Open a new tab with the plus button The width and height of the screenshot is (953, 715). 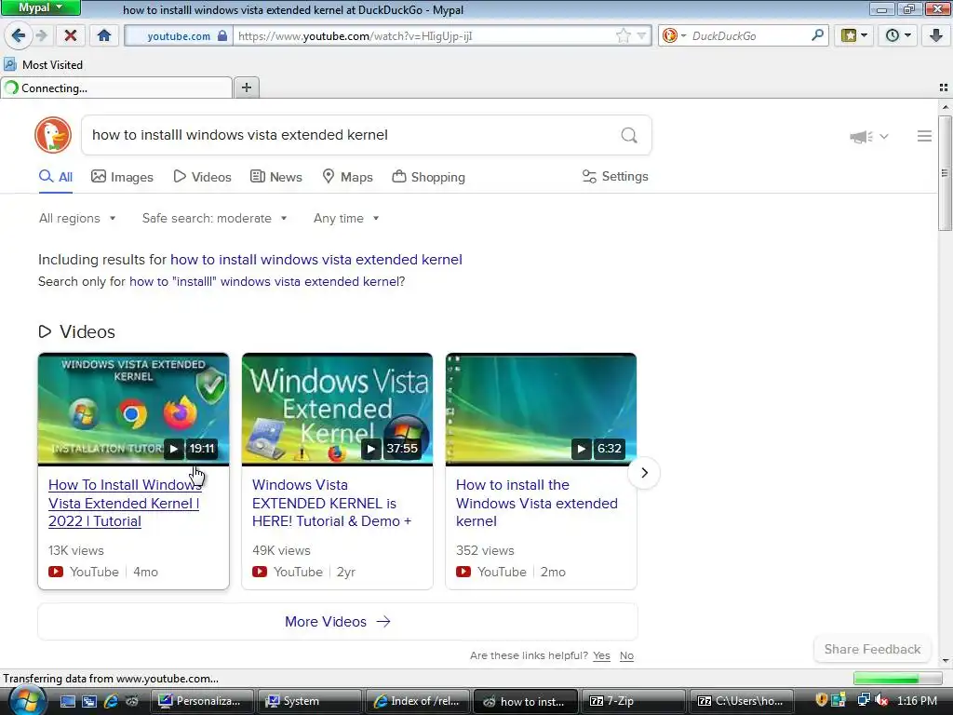[x=246, y=88]
